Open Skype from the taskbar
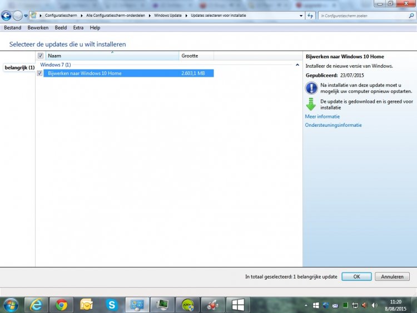Screen dimensions: 417x313 coord(112,305)
